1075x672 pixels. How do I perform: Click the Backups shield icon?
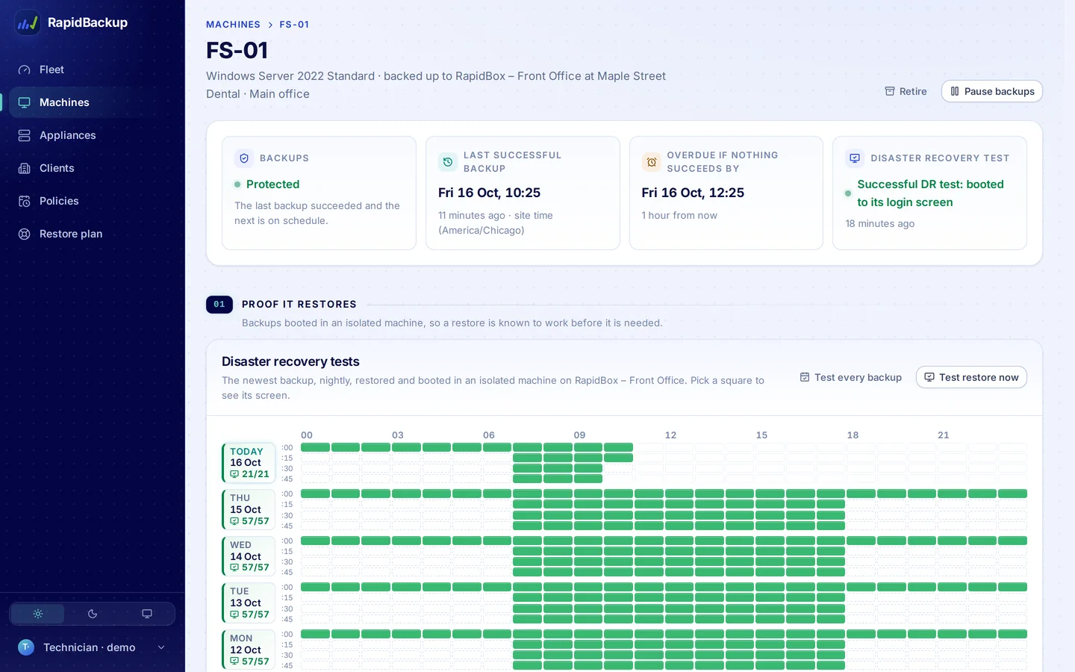pos(244,158)
